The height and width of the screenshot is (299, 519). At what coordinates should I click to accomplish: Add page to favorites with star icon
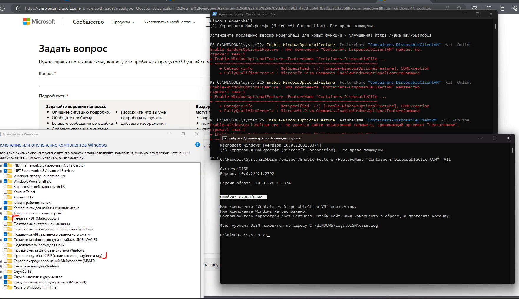click(x=459, y=8)
